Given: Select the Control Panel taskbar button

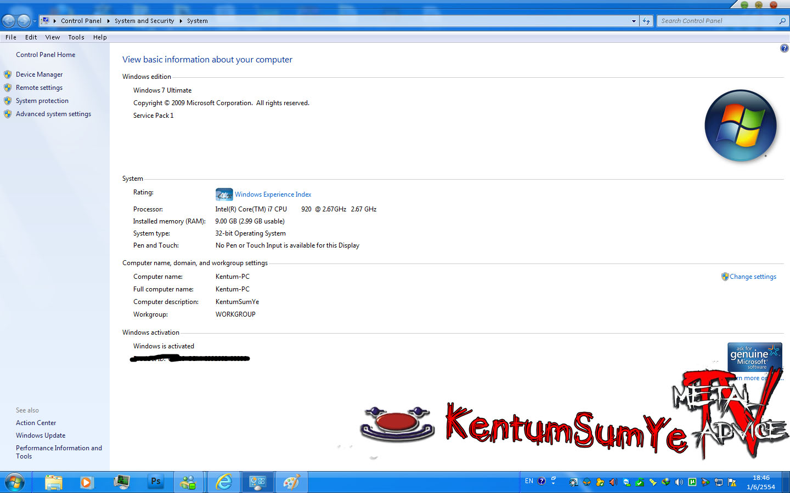Looking at the screenshot, I should (x=257, y=482).
